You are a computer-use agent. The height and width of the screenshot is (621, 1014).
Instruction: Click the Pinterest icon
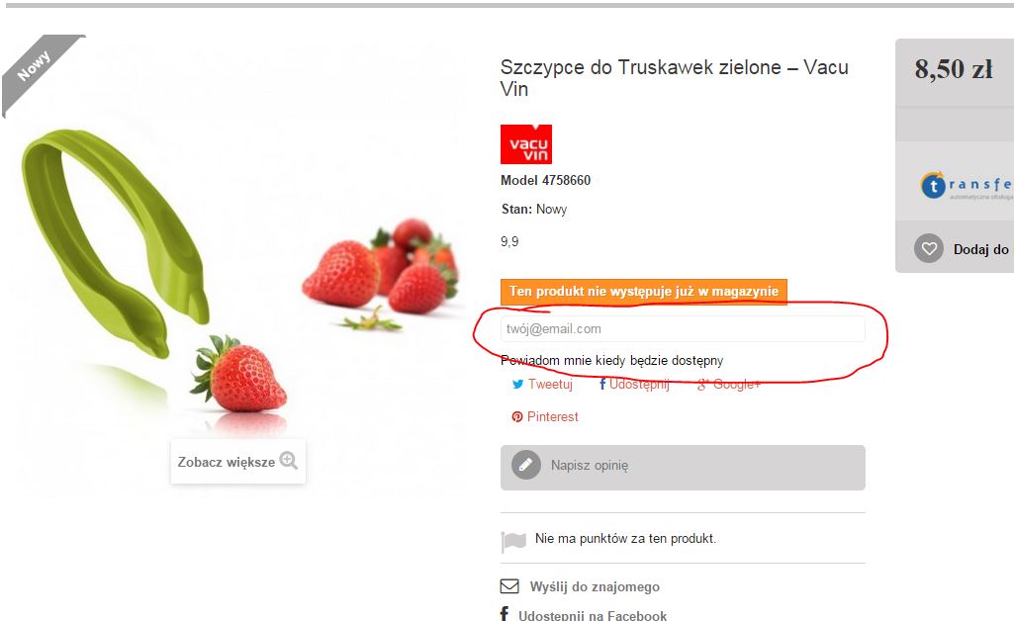coord(517,416)
